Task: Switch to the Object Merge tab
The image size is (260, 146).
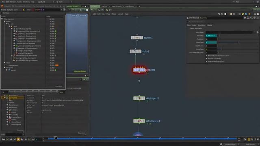Action: coord(191,25)
